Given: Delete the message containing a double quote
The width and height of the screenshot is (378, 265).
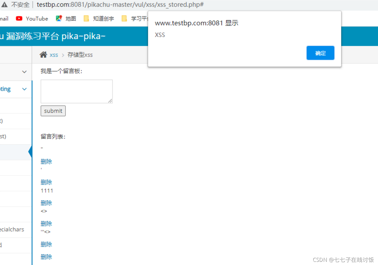Looking at the screenshot, I should click(x=46, y=162).
